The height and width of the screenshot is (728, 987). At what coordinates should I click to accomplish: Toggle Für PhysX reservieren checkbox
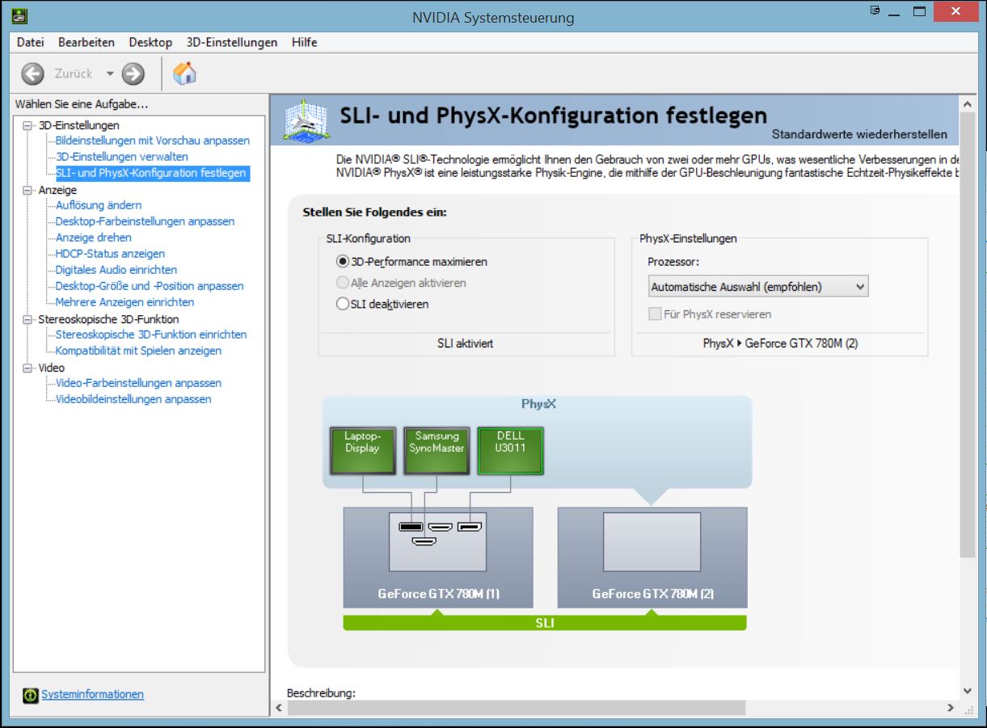(655, 314)
